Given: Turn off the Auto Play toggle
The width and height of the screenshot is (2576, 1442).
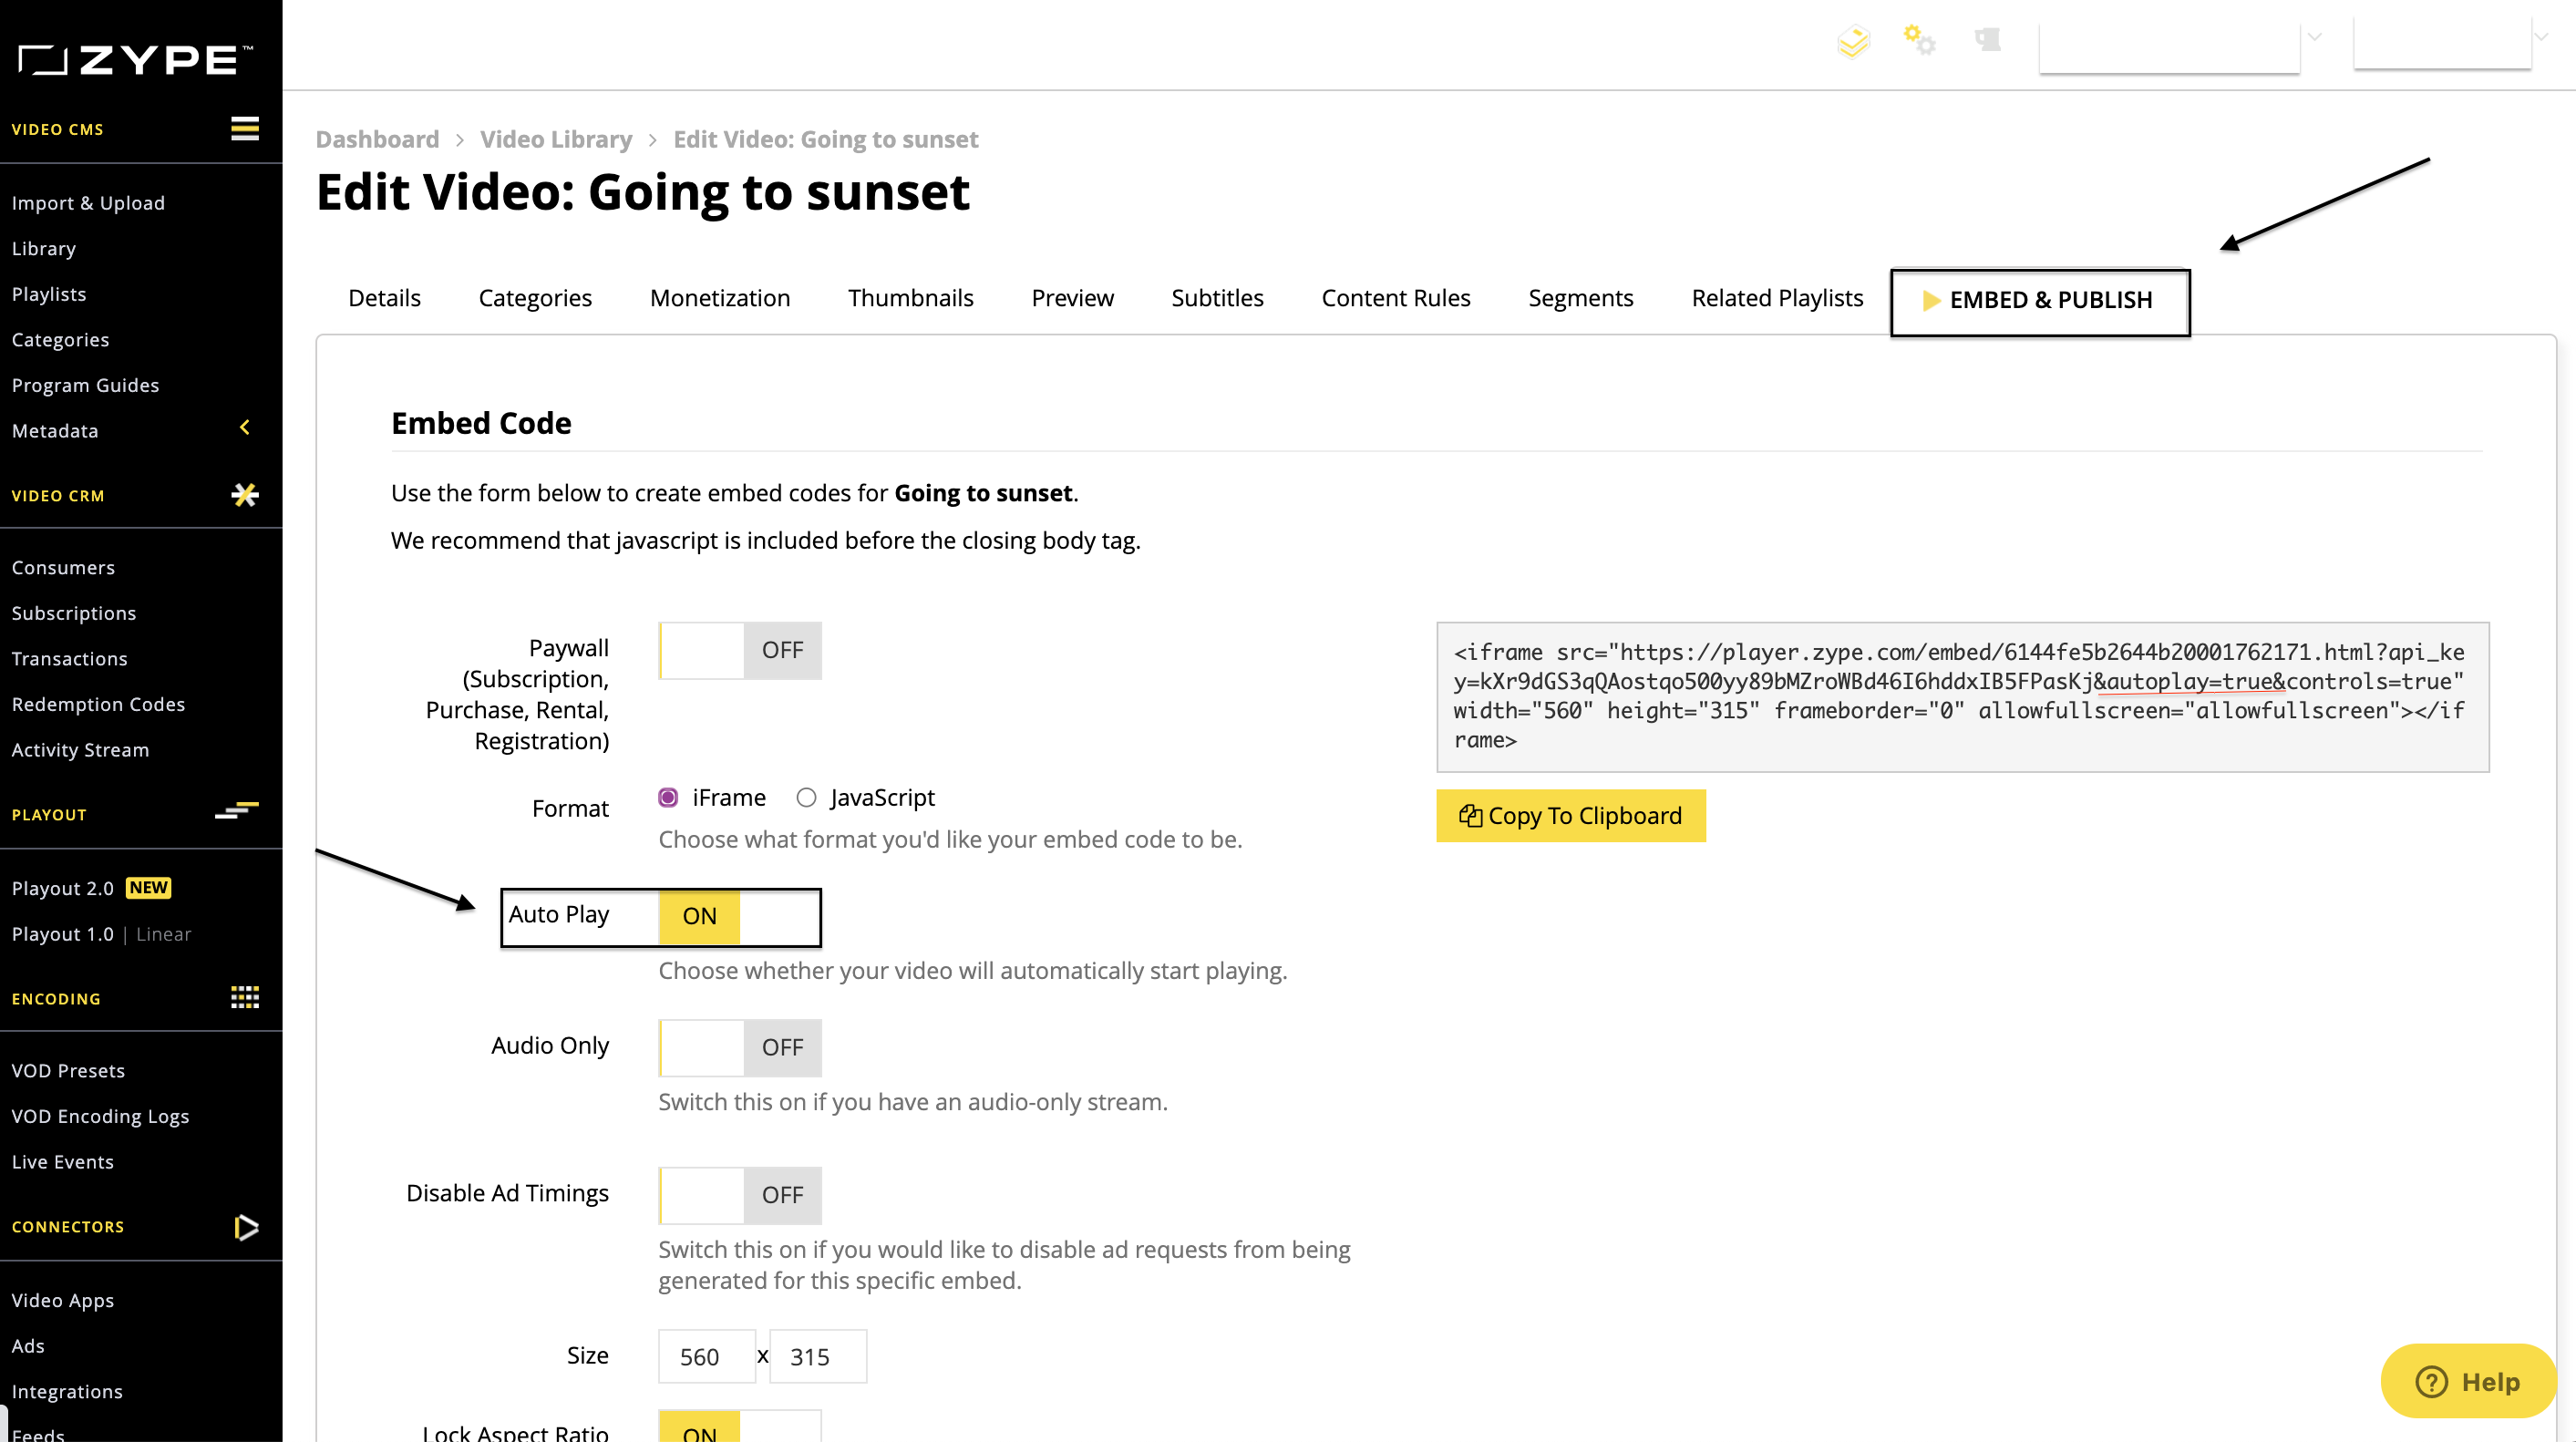Looking at the screenshot, I should pos(740,916).
